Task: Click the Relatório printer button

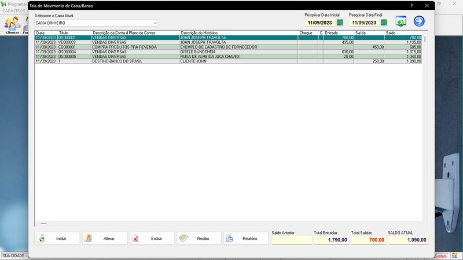Action: pyautogui.click(x=246, y=239)
